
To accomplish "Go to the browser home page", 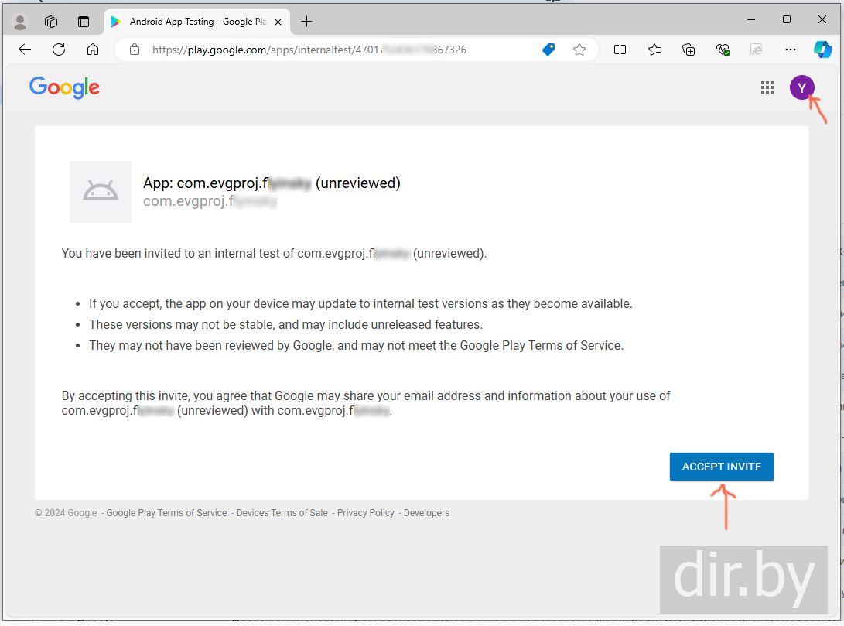I will pyautogui.click(x=93, y=50).
